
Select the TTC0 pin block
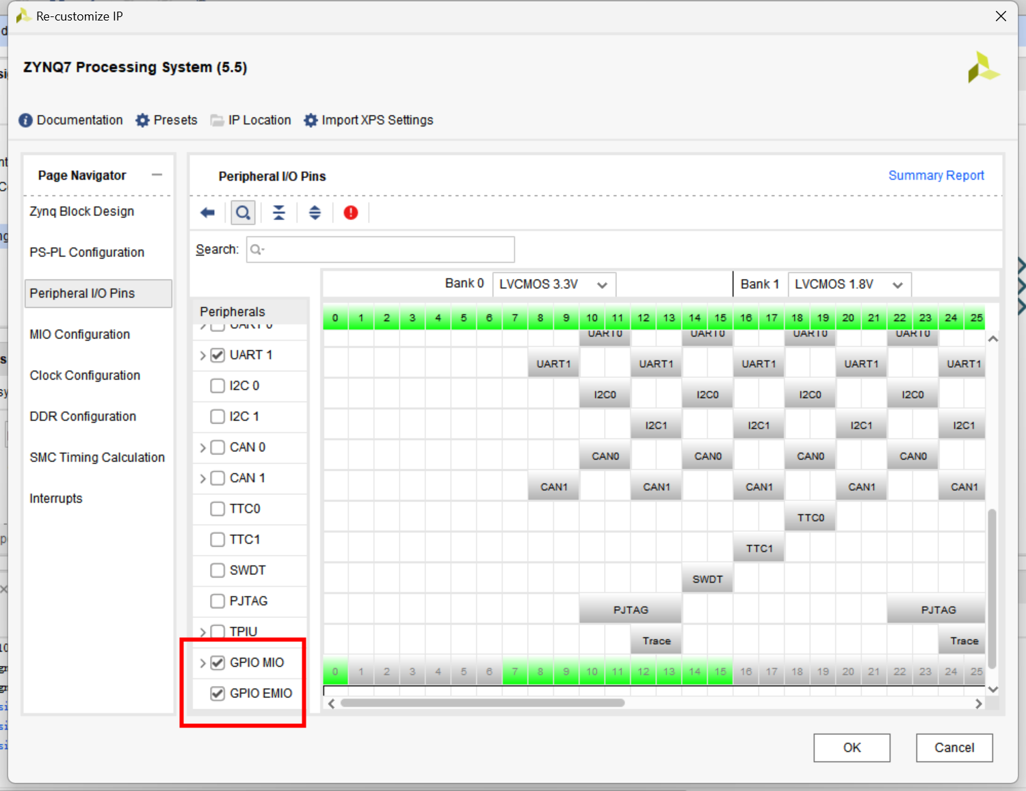point(811,518)
